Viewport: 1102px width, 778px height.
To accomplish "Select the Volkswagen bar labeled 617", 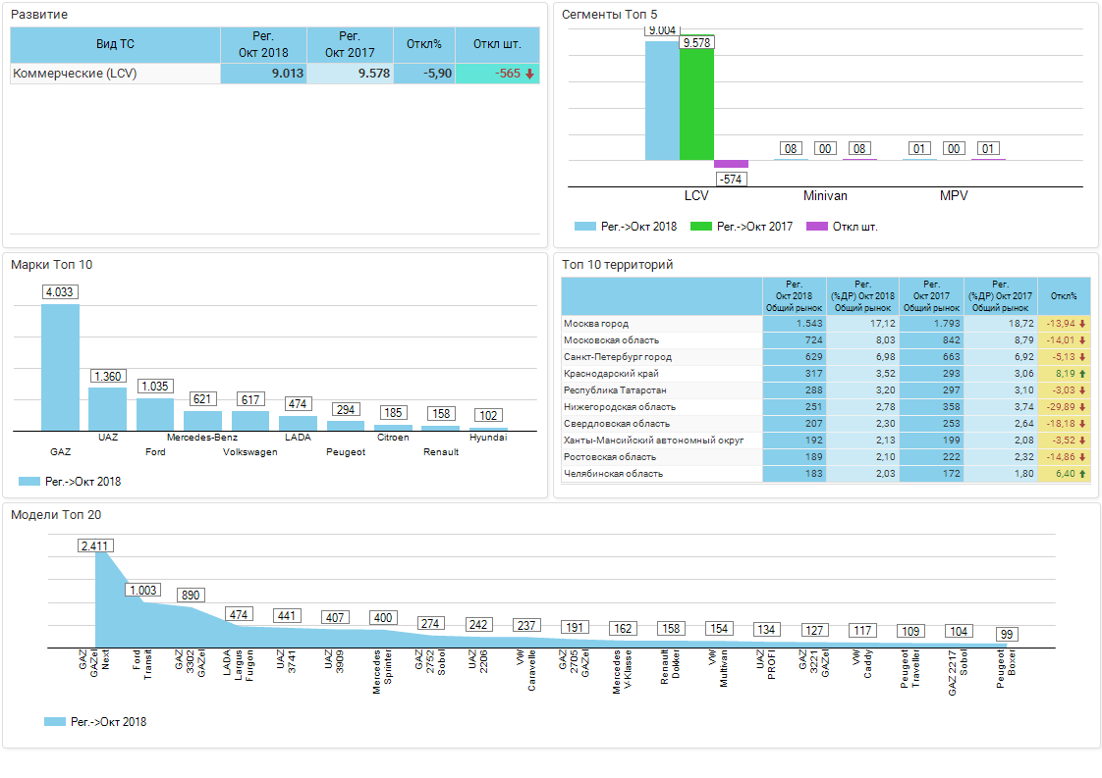I will click(x=250, y=421).
